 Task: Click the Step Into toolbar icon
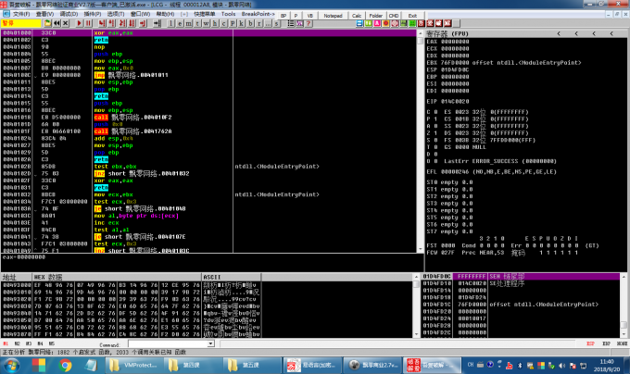point(102,23)
